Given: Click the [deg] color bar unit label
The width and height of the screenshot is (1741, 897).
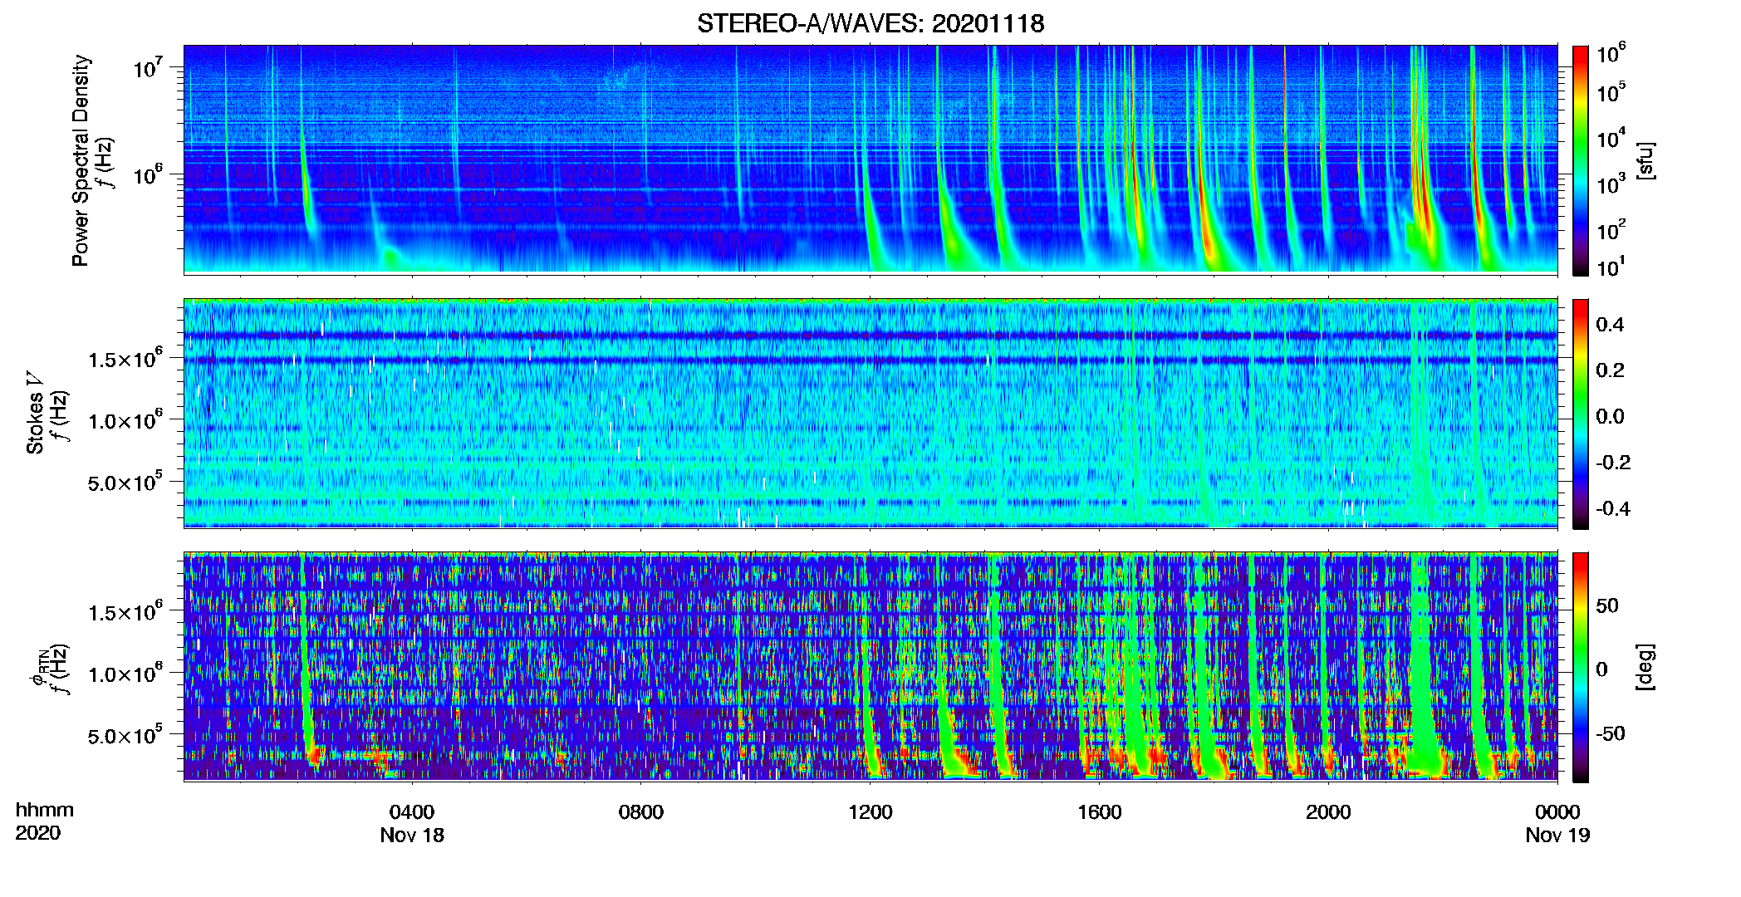Looking at the screenshot, I should pyautogui.click(x=1645, y=667).
